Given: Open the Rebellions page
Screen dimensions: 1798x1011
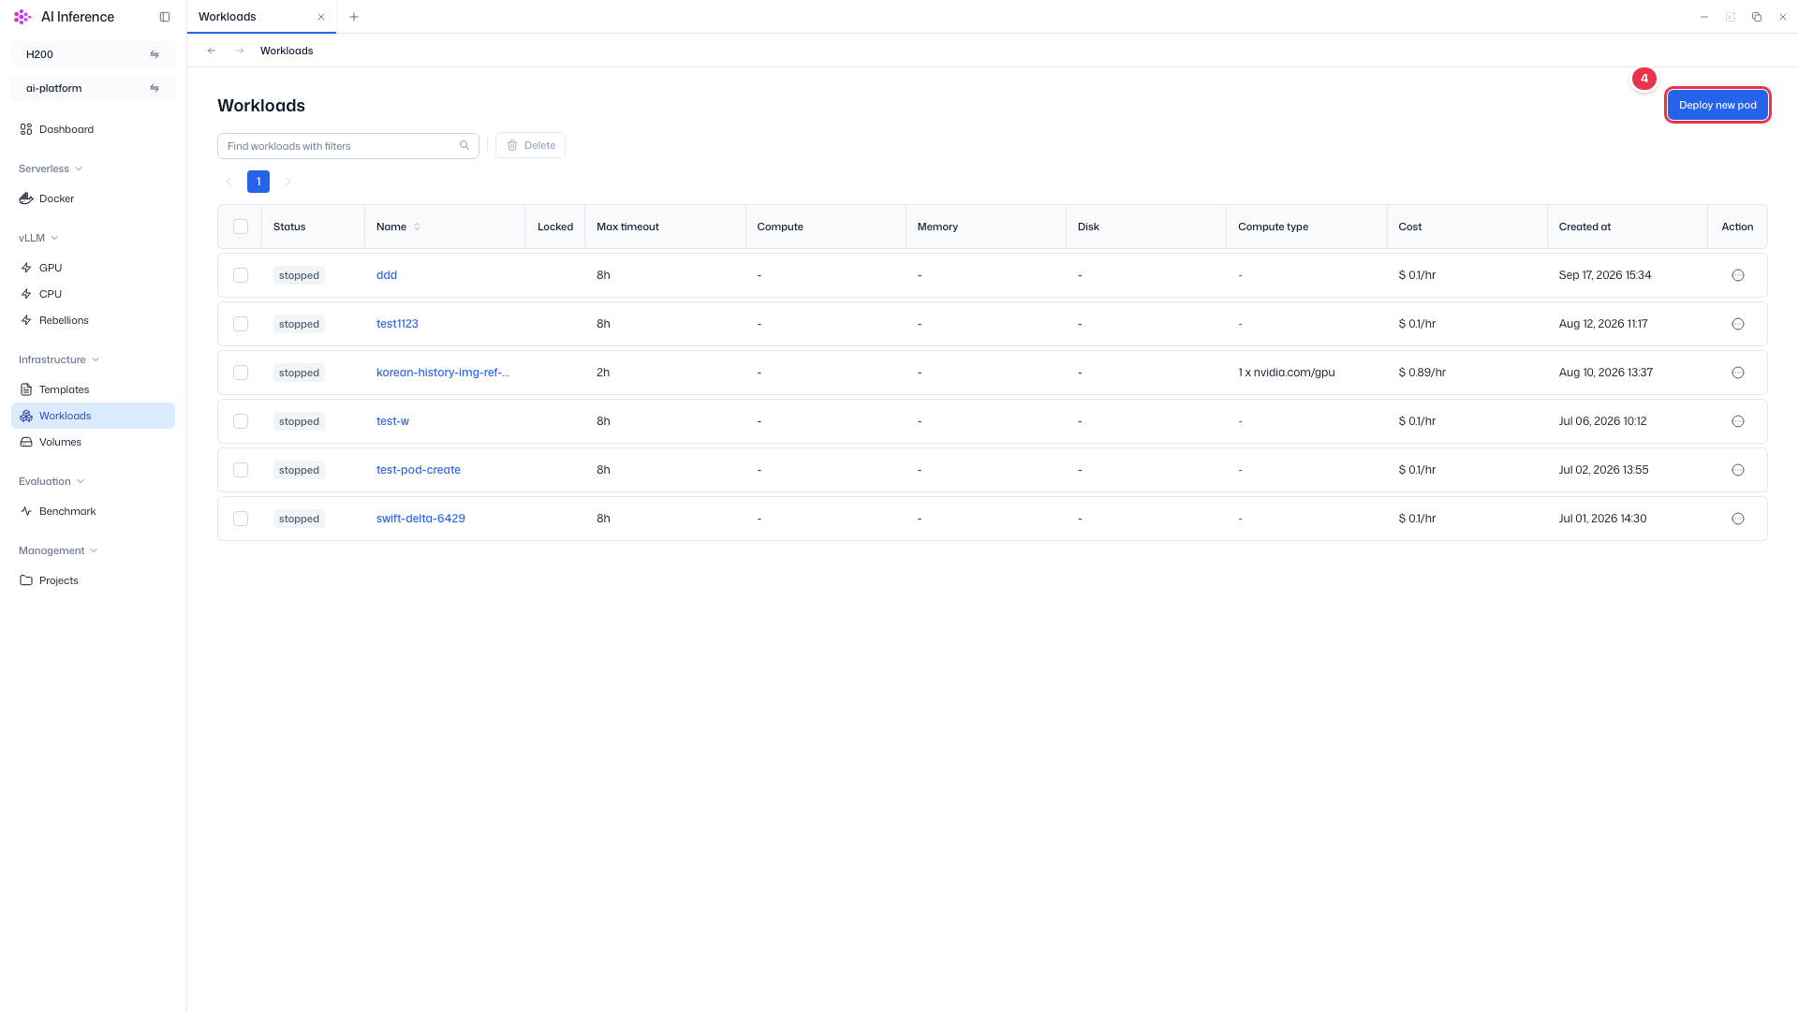Looking at the screenshot, I should click(93, 320).
